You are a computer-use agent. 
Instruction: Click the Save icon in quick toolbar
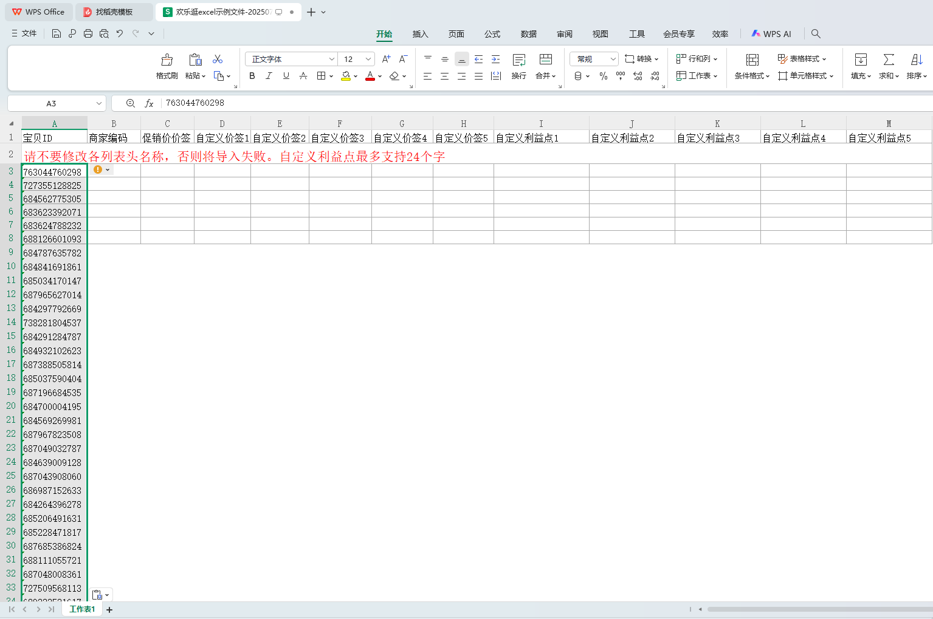57,33
